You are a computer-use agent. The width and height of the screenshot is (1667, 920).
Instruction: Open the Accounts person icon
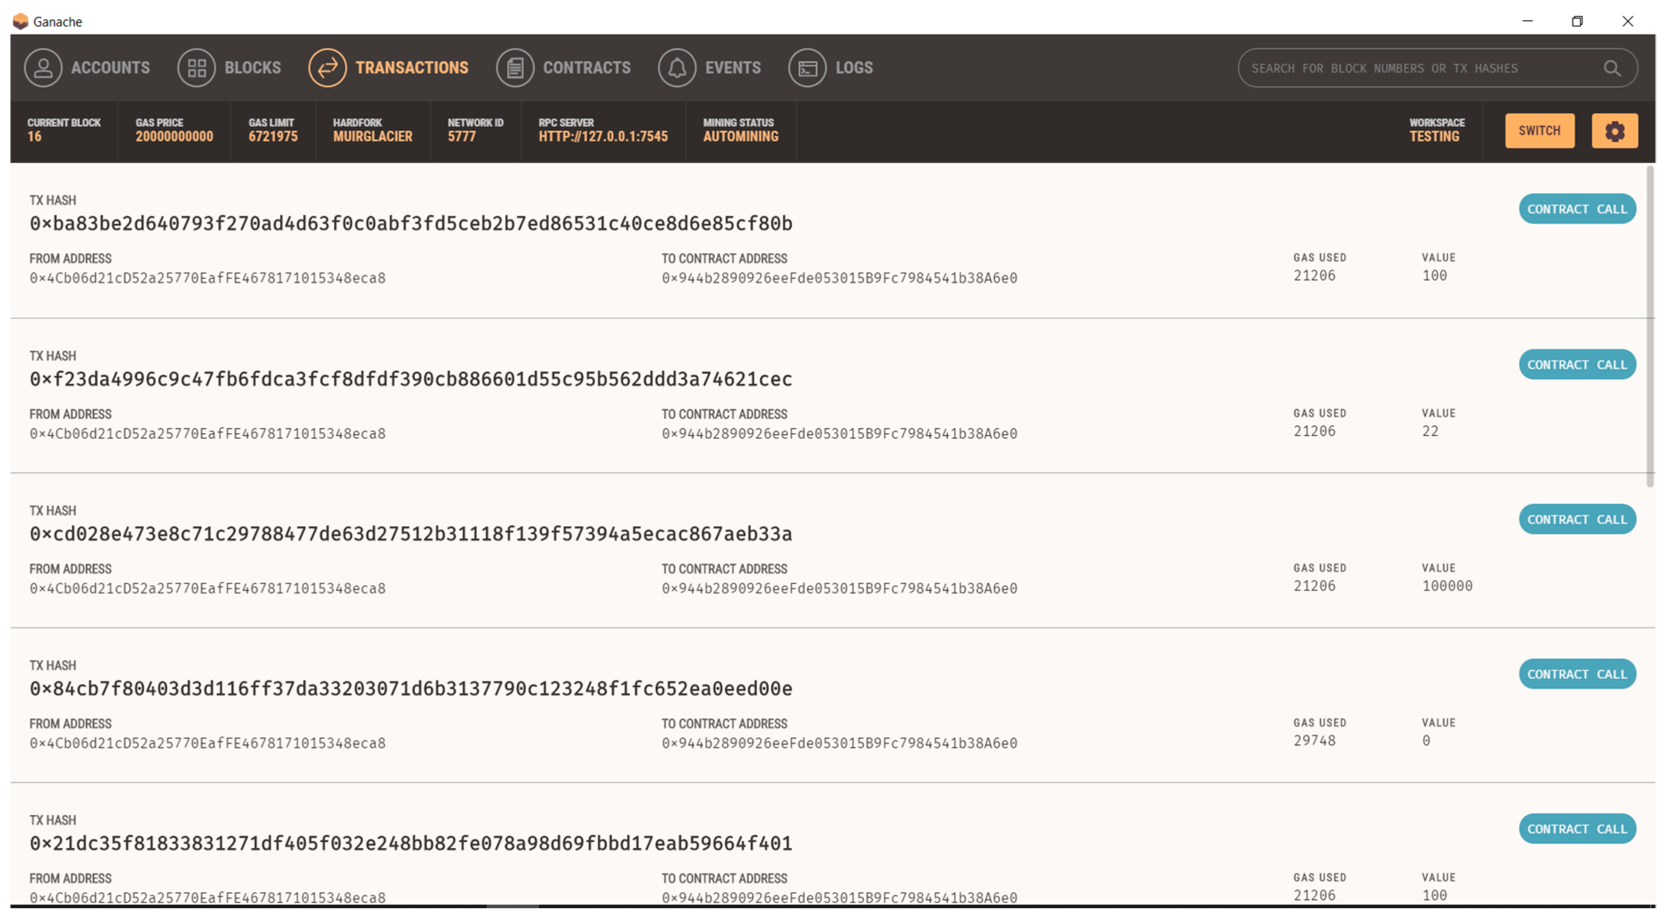pyautogui.click(x=43, y=67)
